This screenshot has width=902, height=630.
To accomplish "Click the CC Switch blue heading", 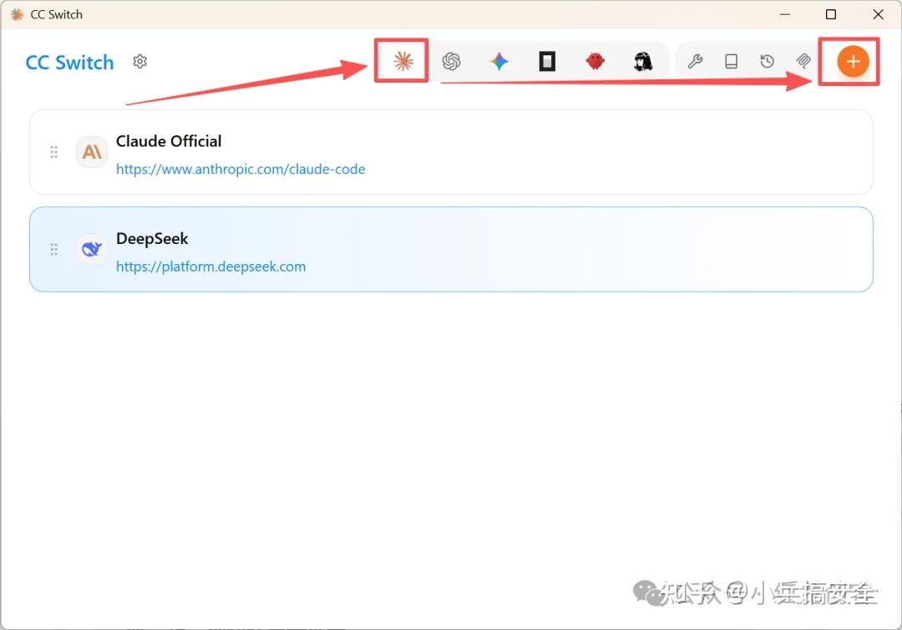I will click(x=69, y=62).
